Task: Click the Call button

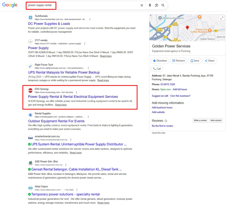Action: pyautogui.click(x=157, y=69)
